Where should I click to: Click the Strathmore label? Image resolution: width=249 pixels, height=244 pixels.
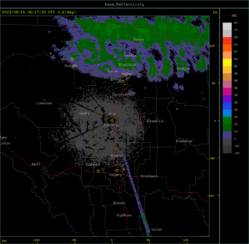coord(149,176)
